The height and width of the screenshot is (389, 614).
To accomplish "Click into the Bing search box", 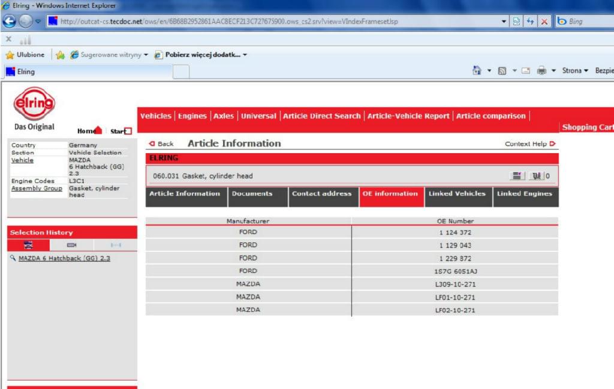I will pos(590,22).
